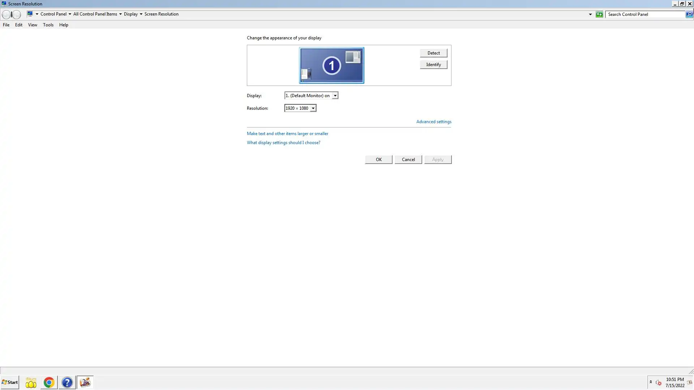Screen dimensions: 694x390
Task: Click the Identify button
Action: click(433, 65)
